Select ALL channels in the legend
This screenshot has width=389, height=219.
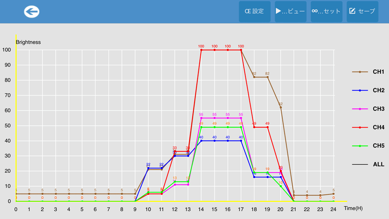pyautogui.click(x=368, y=164)
